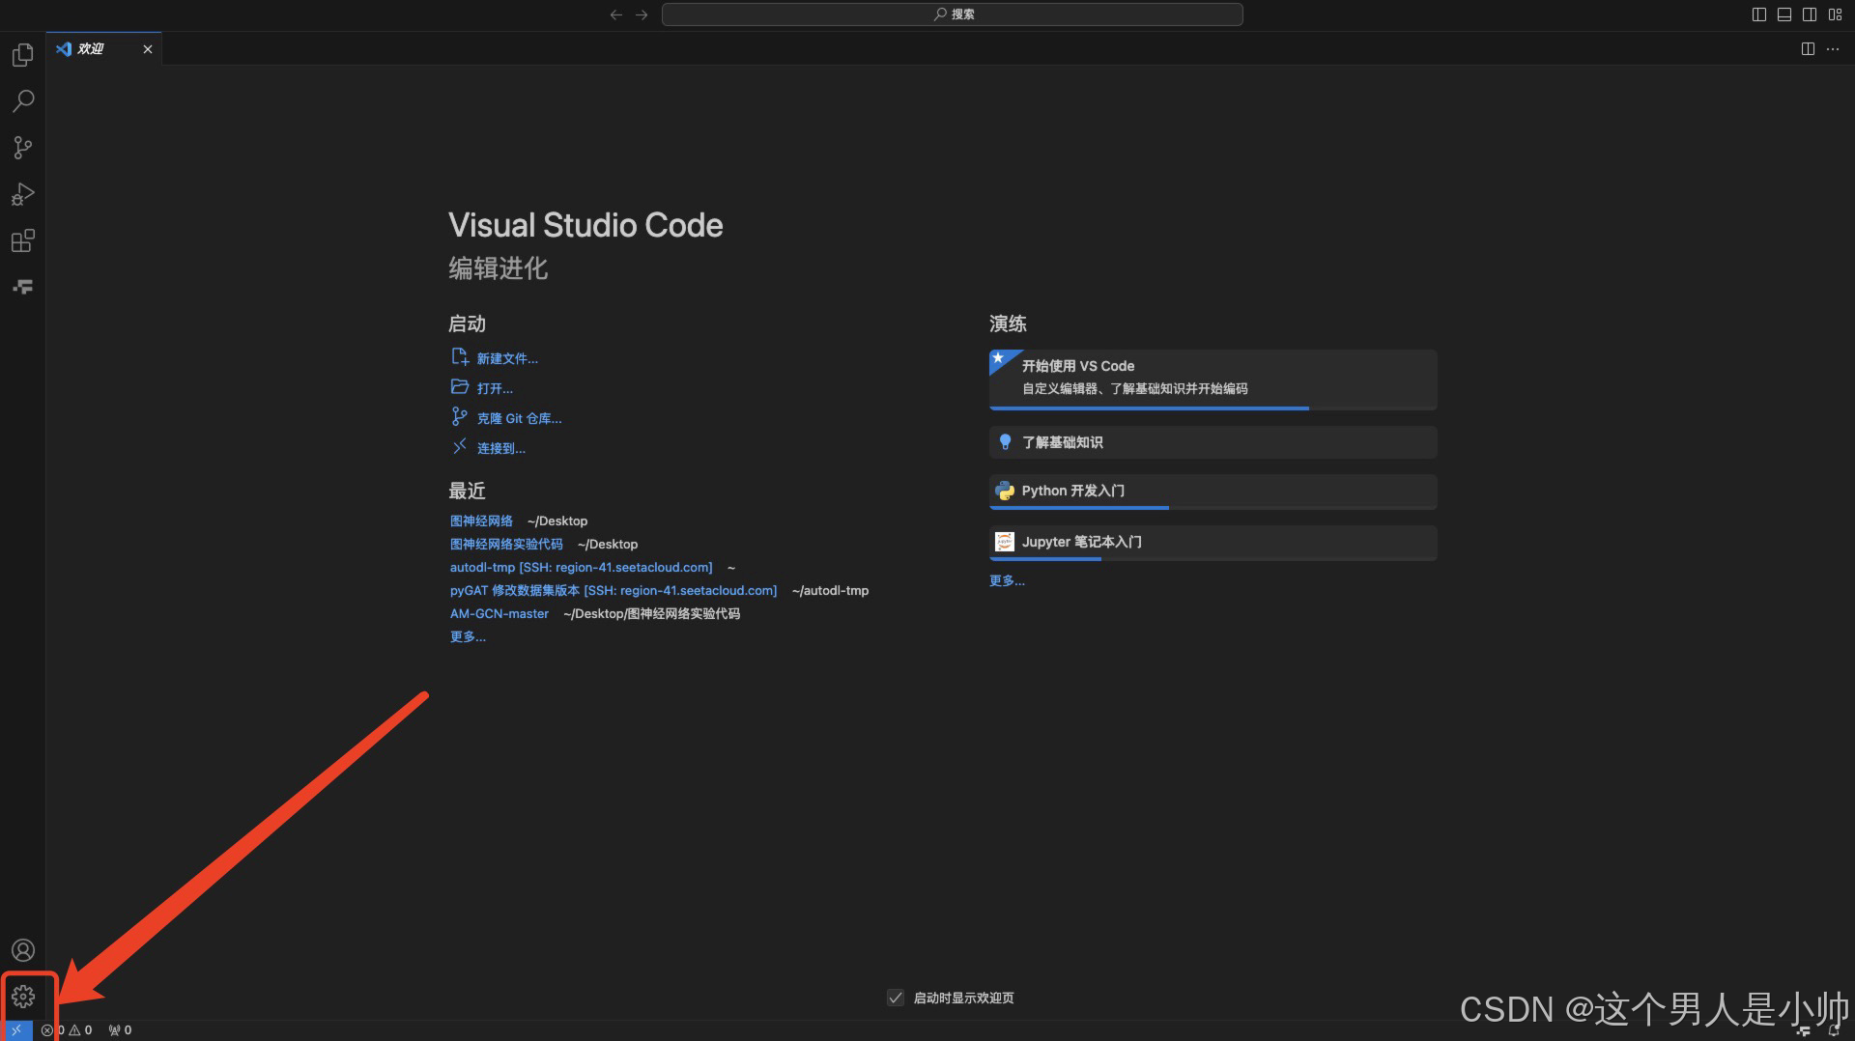Viewport: 1855px width, 1041px height.
Task: Open recent folder 图神经网络实验代码
Action: click(x=506, y=544)
